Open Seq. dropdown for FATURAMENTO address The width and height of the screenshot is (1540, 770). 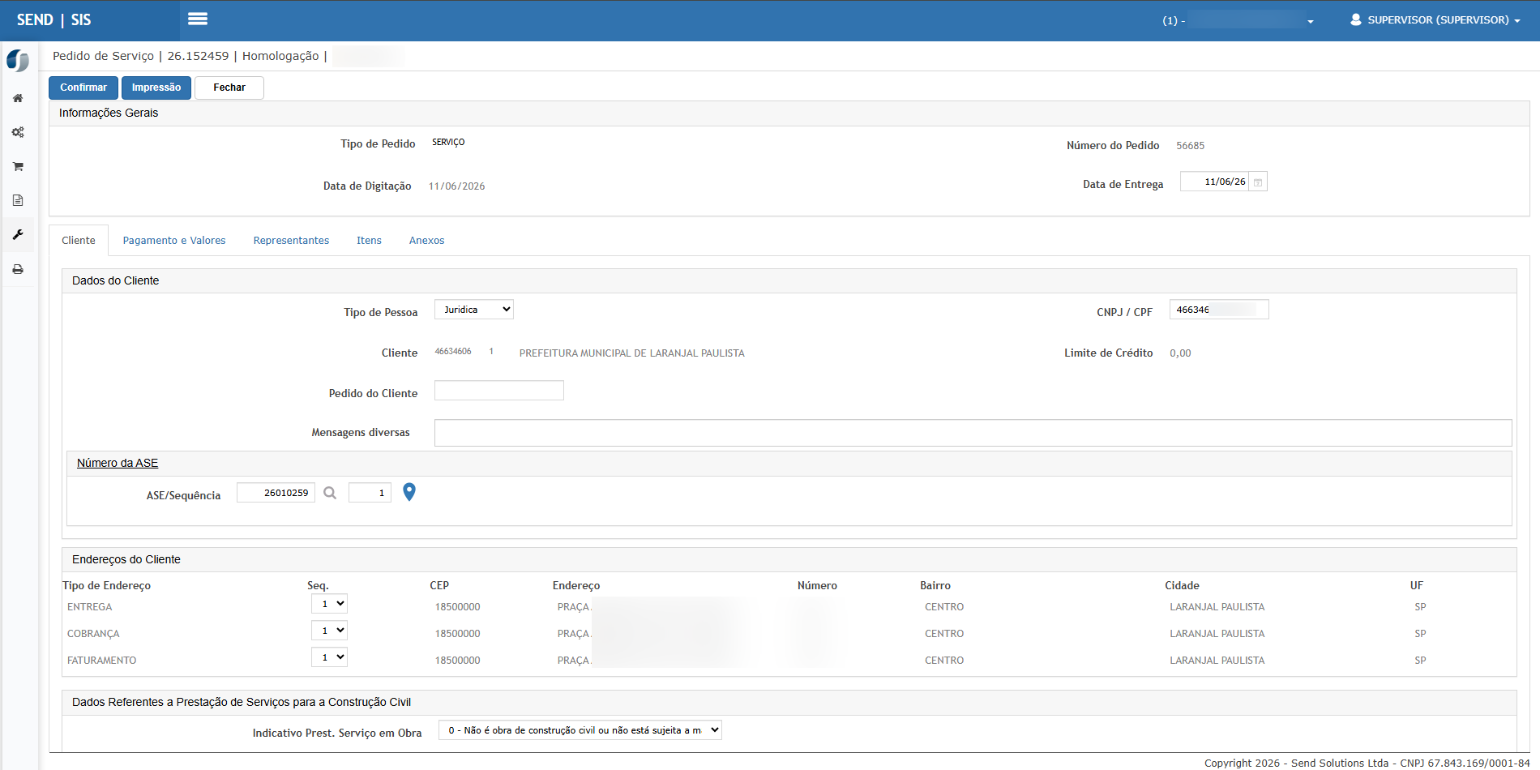click(329, 657)
